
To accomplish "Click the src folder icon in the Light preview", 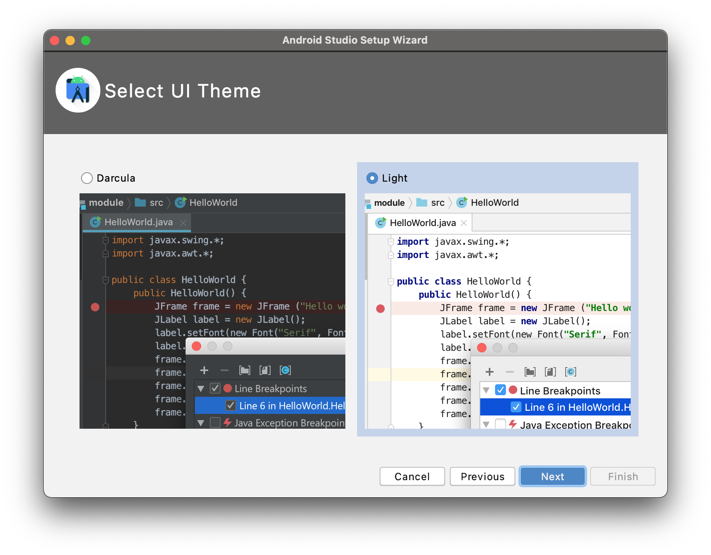I will [422, 202].
